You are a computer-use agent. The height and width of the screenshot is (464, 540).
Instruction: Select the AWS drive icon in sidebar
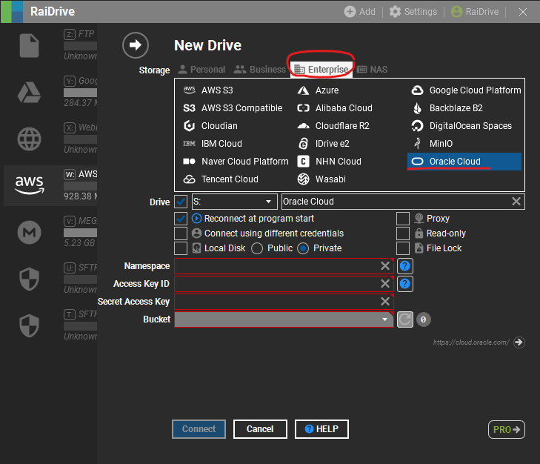[29, 185]
